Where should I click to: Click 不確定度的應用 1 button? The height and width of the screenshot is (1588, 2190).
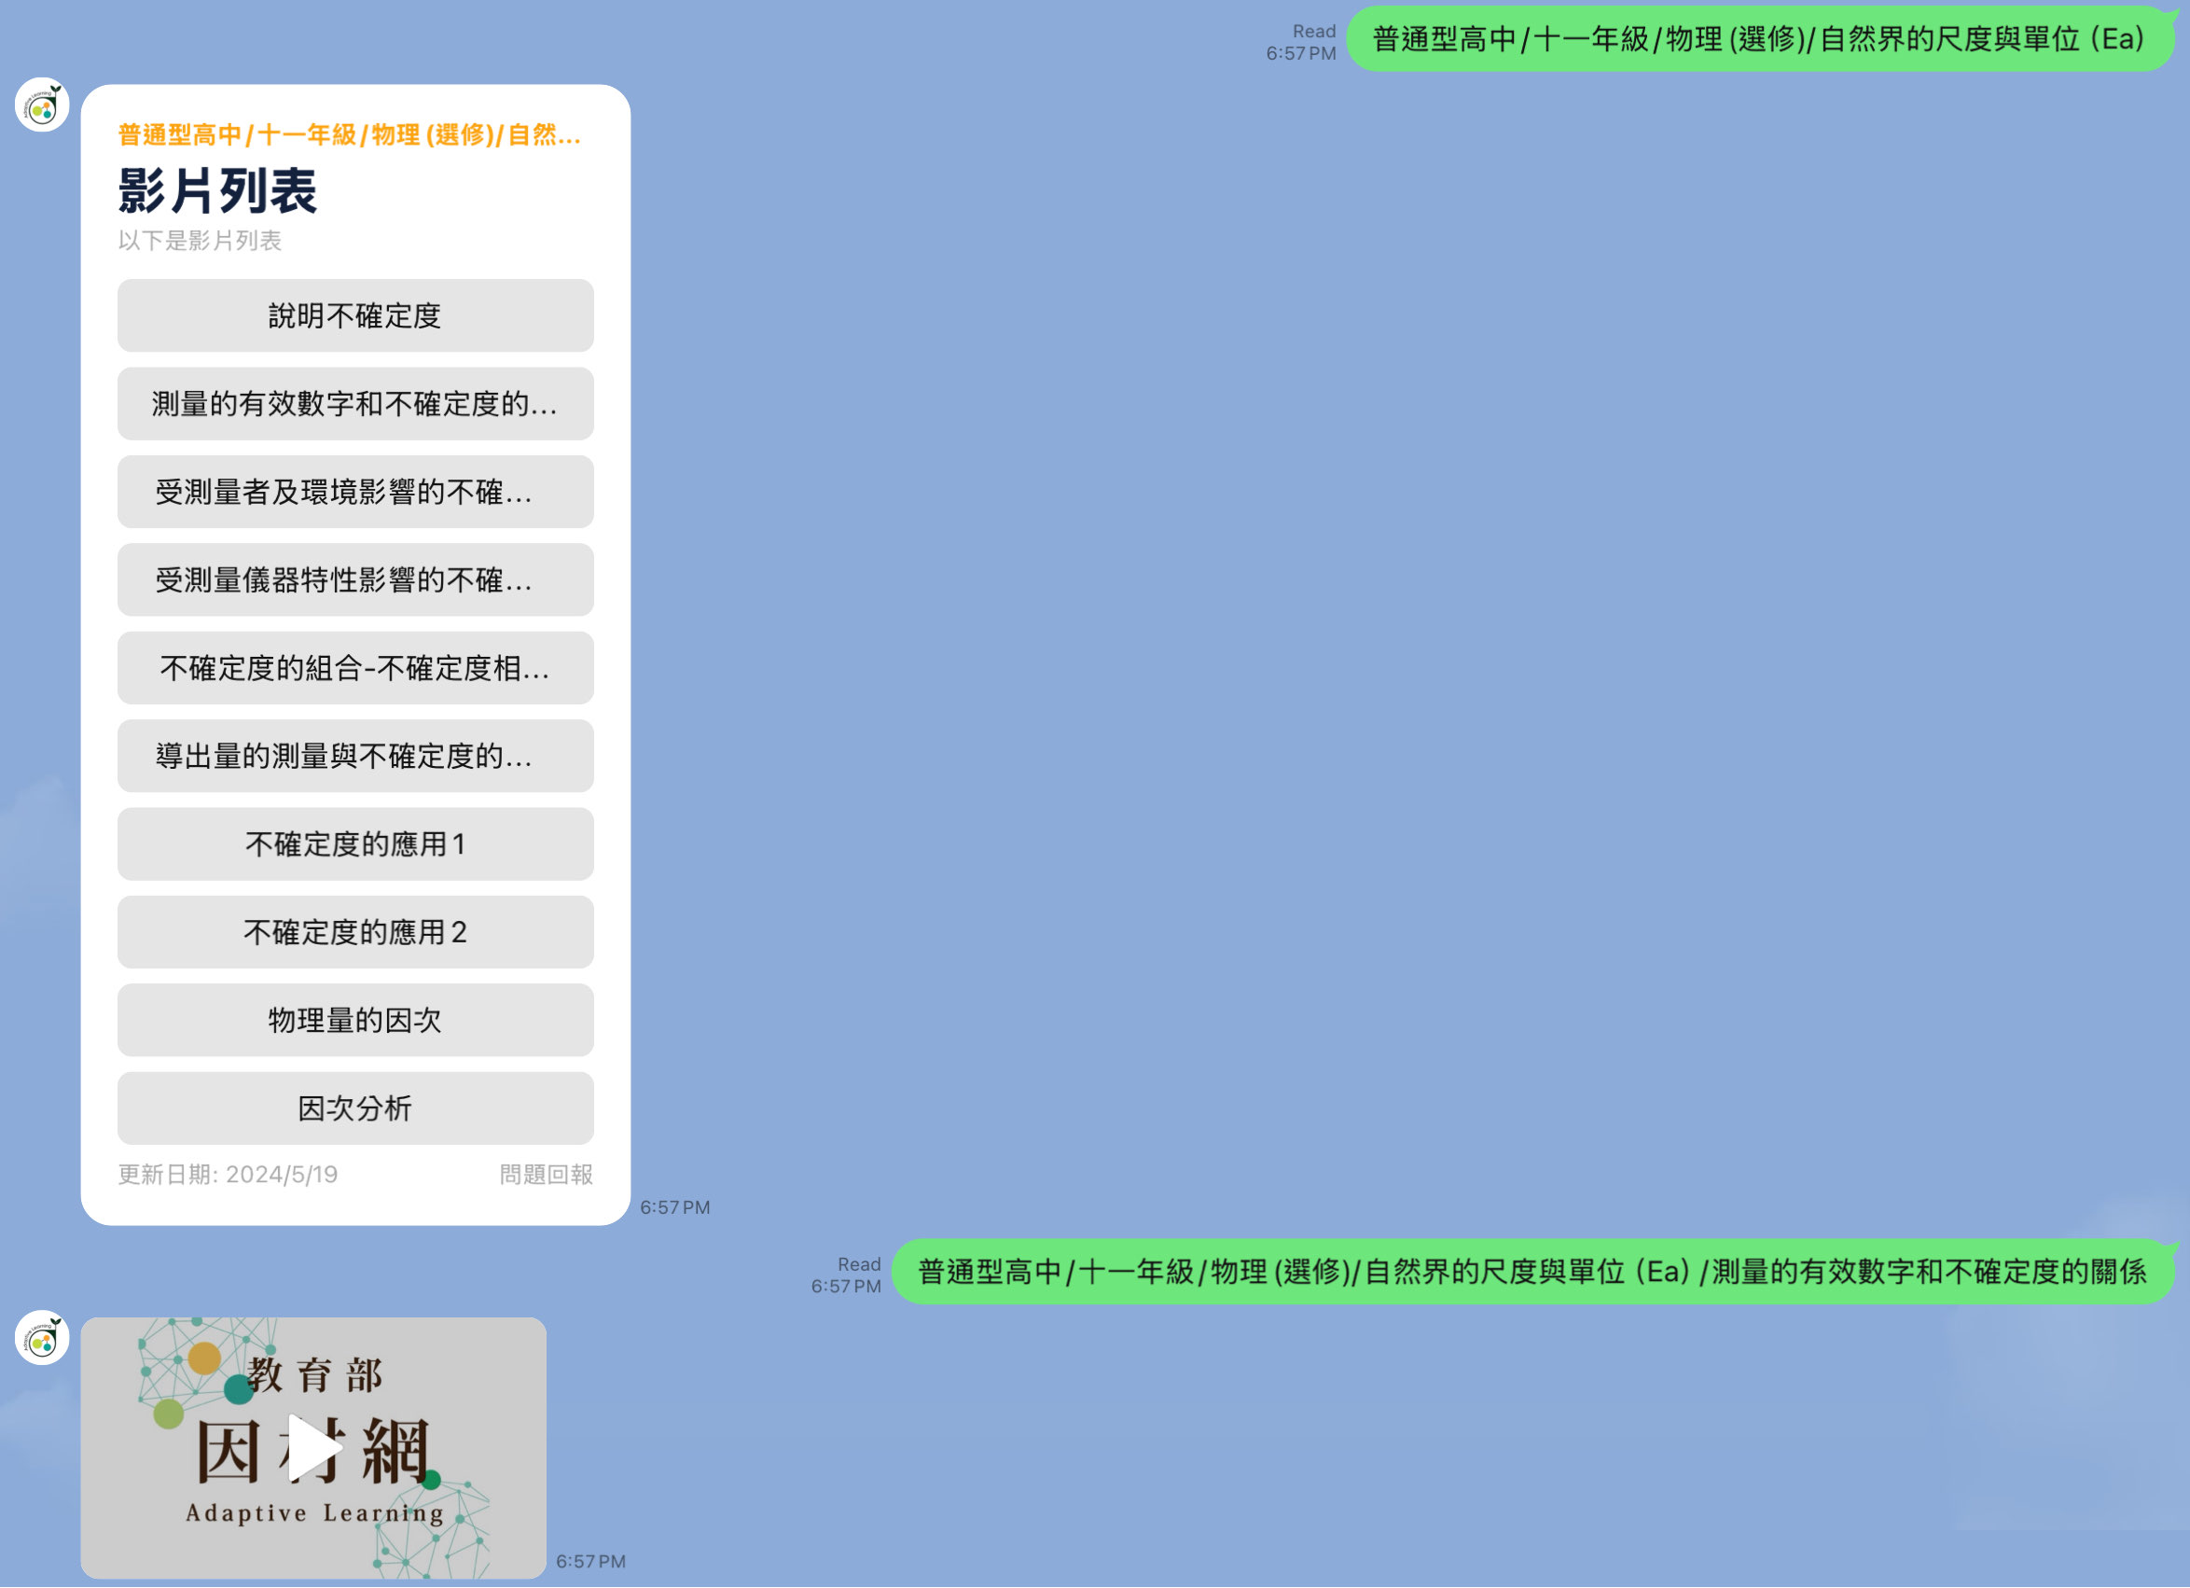355,845
